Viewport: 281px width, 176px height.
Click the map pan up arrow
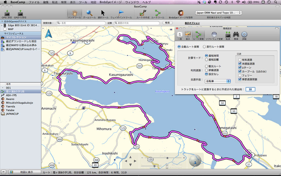130,157
